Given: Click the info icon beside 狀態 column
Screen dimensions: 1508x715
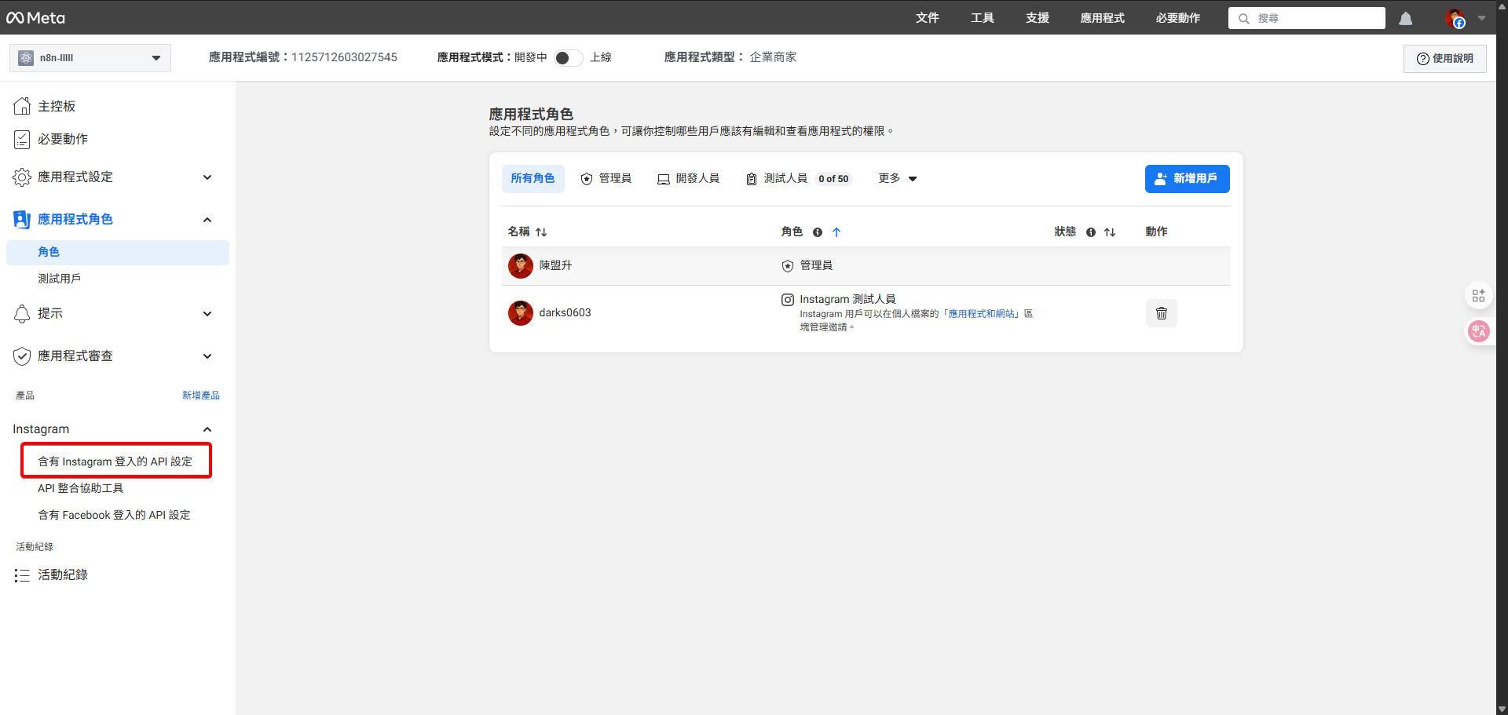Looking at the screenshot, I should (1091, 232).
